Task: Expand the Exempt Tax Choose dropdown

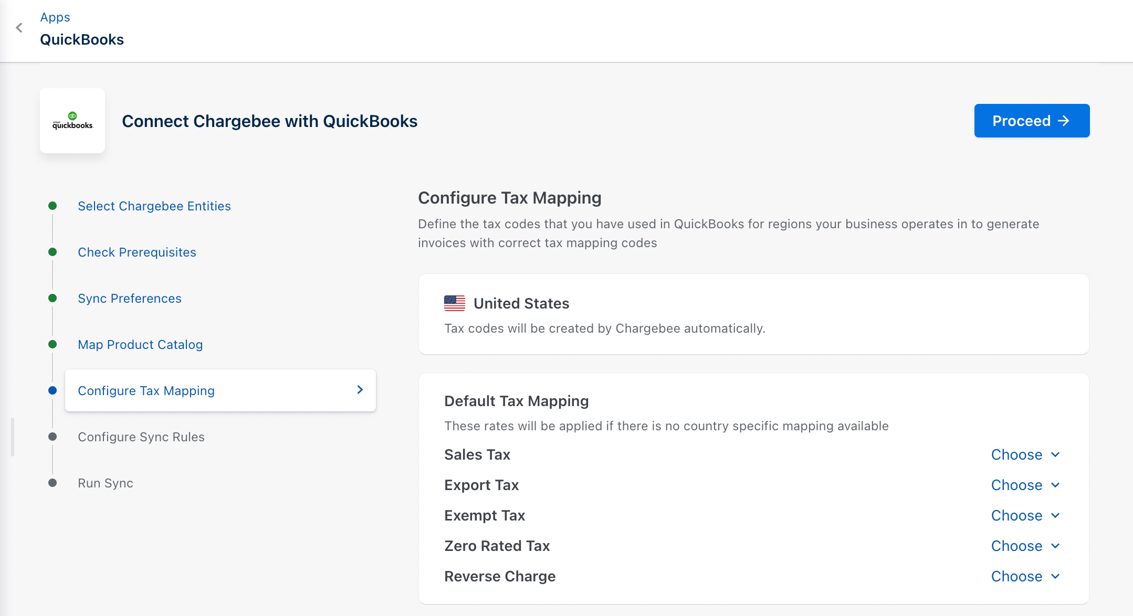Action: pos(1025,515)
